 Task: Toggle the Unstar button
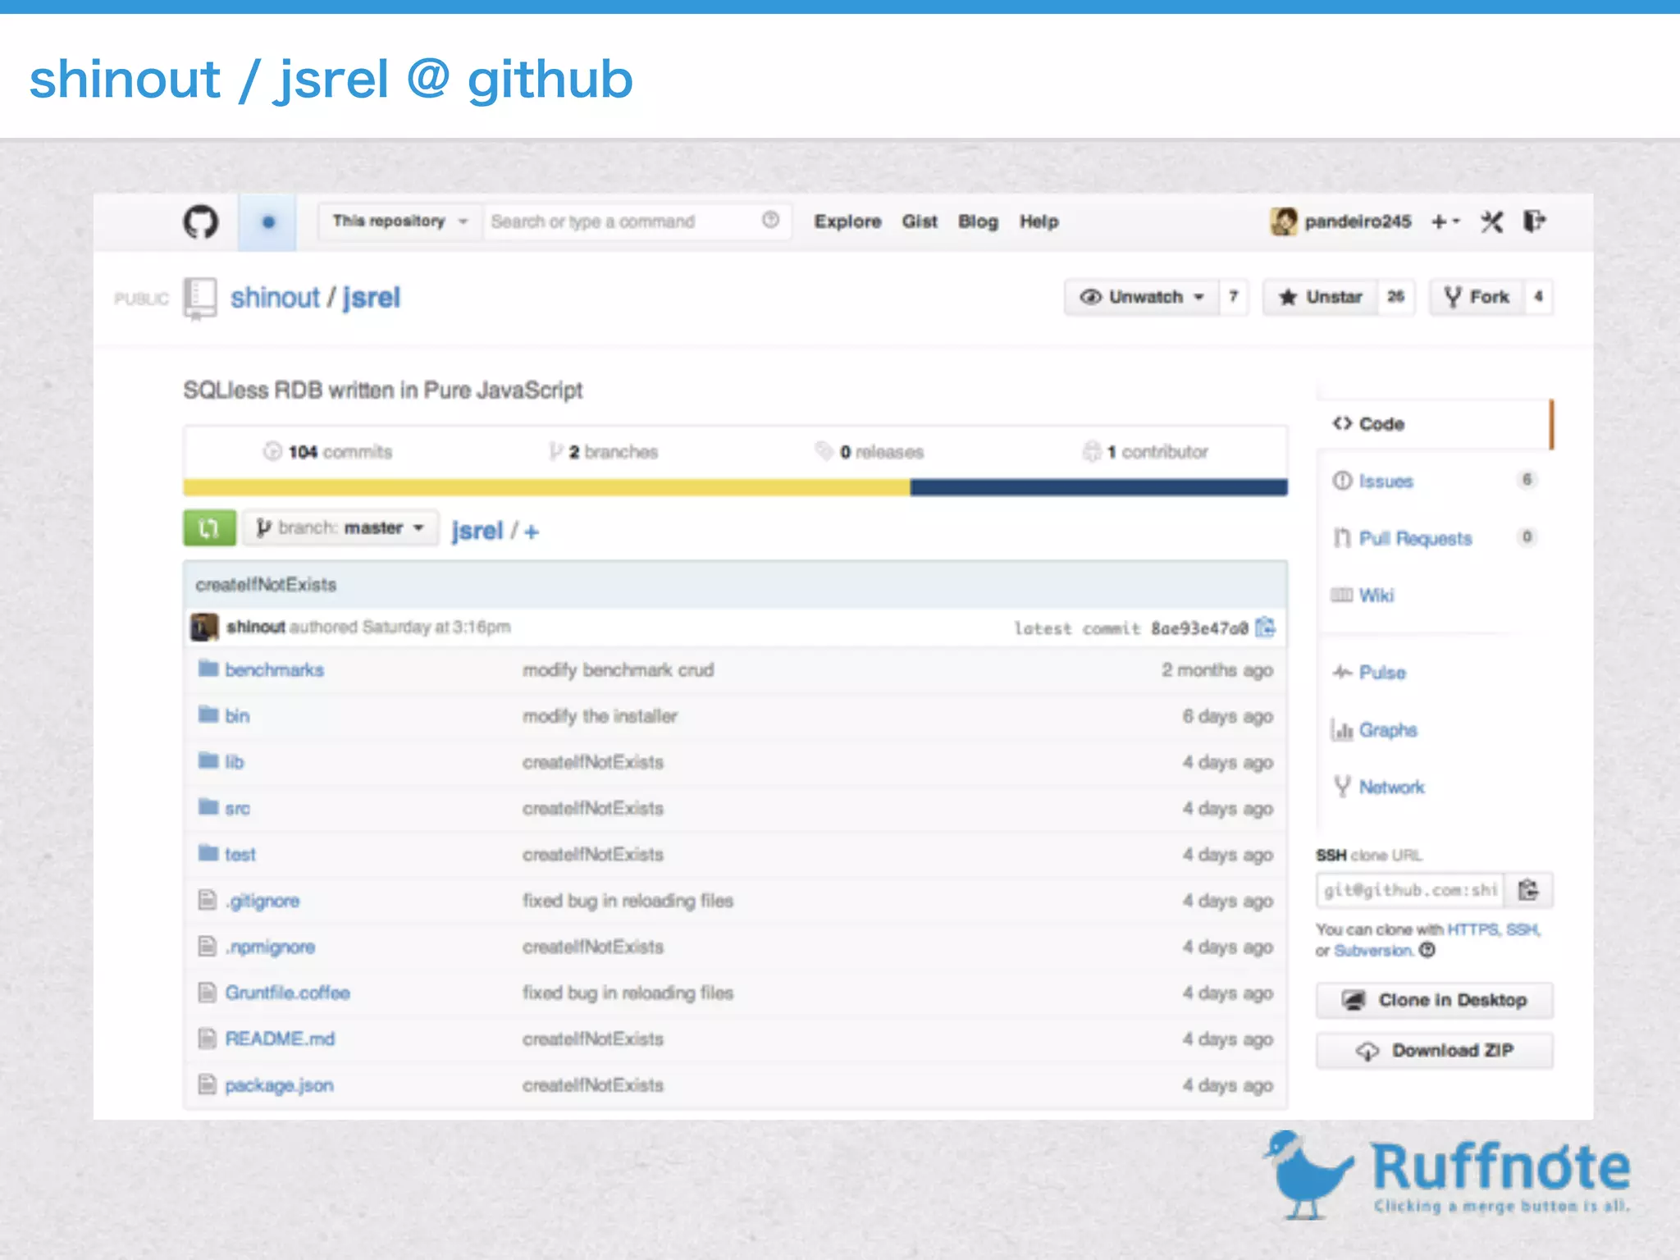[x=1321, y=297]
